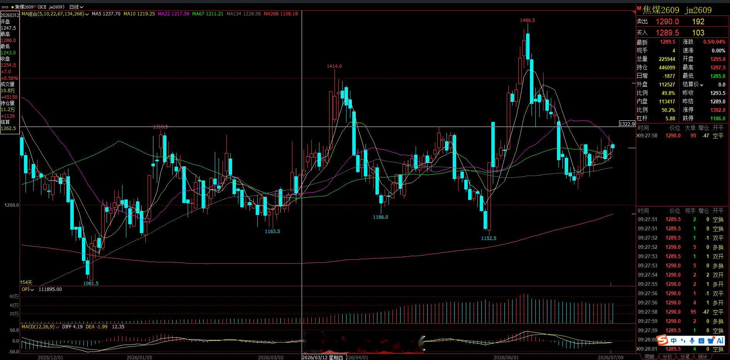Click the chain link icon beside 焦煤2609

point(5,7)
